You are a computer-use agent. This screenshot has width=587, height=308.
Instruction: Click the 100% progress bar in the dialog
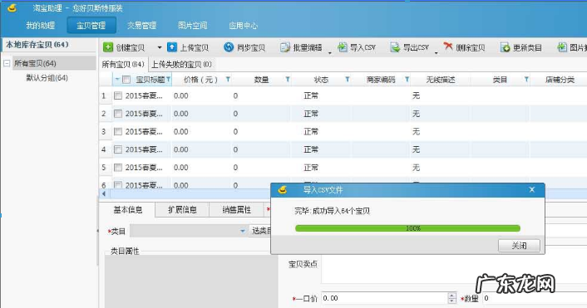coord(407,228)
